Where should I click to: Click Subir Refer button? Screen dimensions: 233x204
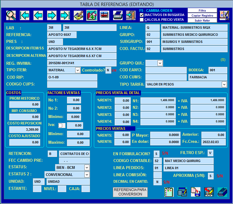click(202, 20)
